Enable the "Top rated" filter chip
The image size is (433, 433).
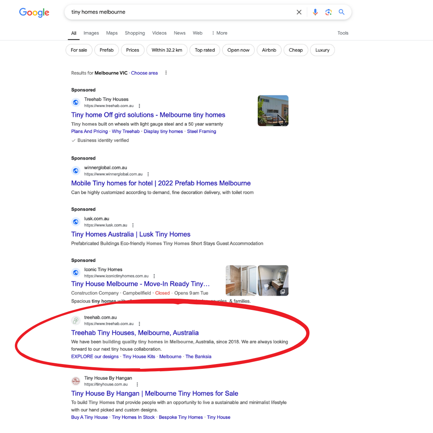(x=205, y=50)
